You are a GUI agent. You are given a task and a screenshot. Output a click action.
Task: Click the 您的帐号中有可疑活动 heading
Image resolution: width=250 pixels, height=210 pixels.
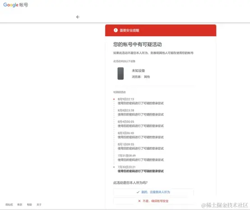[138, 44]
